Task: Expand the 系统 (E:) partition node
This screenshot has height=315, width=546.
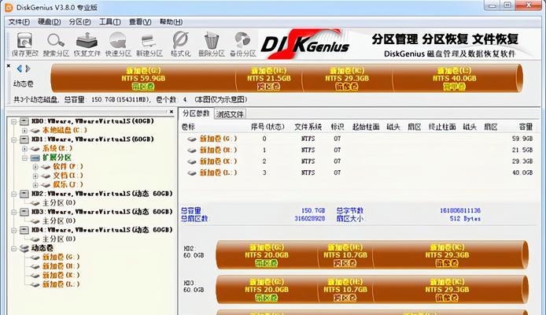Action: 24,149
